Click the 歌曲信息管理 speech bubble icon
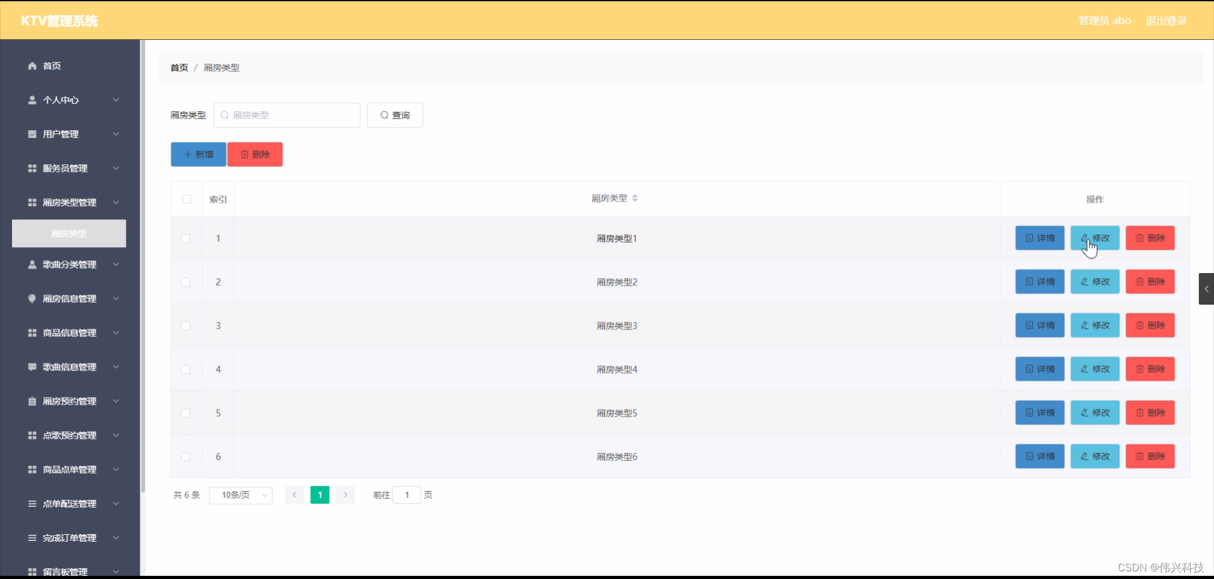This screenshot has height=579, width=1214. pos(31,367)
